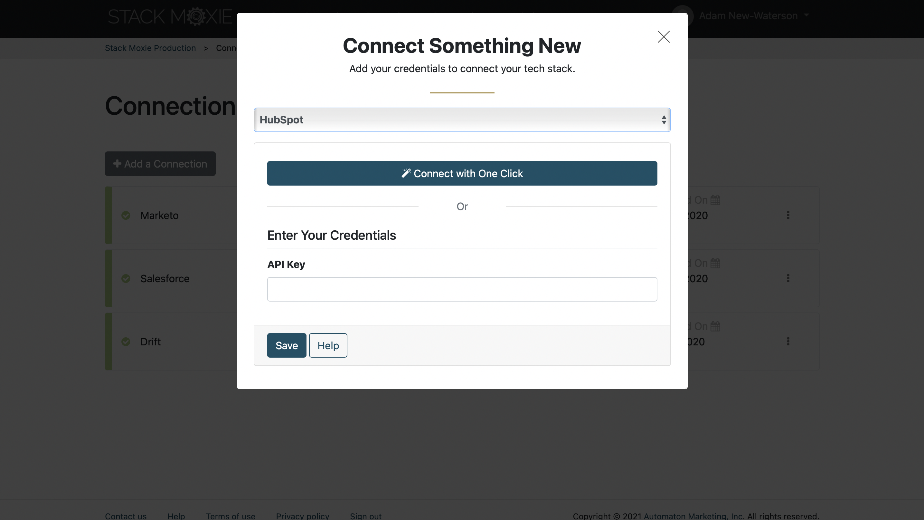Viewport: 924px width, 520px height.
Task: Dismiss the Connect Something New modal
Action: [663, 37]
